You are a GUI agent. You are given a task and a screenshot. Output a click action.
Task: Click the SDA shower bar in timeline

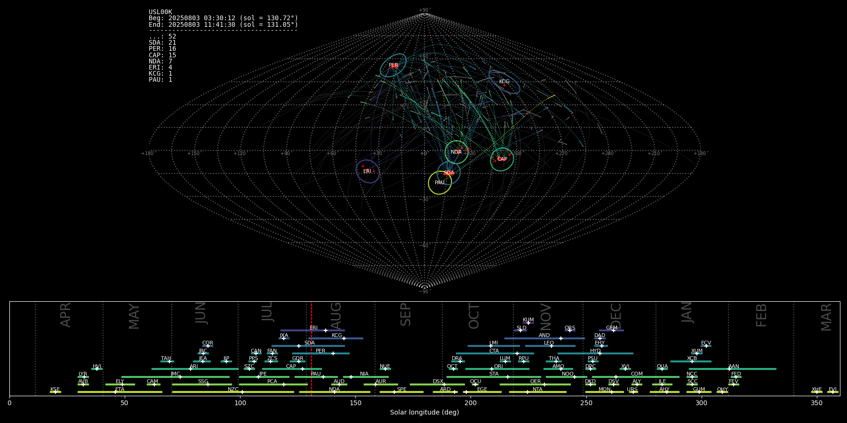(308, 346)
